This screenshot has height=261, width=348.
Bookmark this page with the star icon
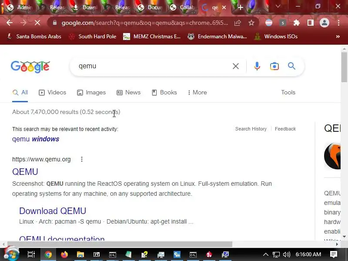tap(251, 23)
